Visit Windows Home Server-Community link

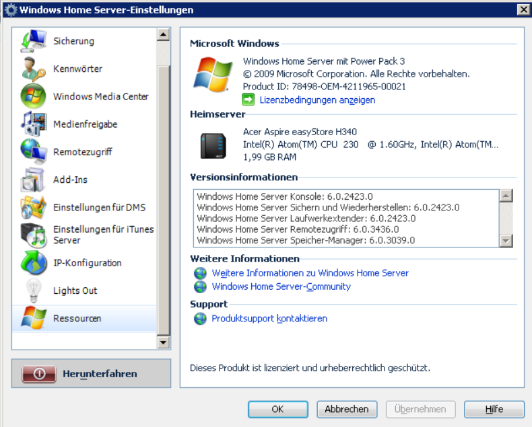(281, 286)
